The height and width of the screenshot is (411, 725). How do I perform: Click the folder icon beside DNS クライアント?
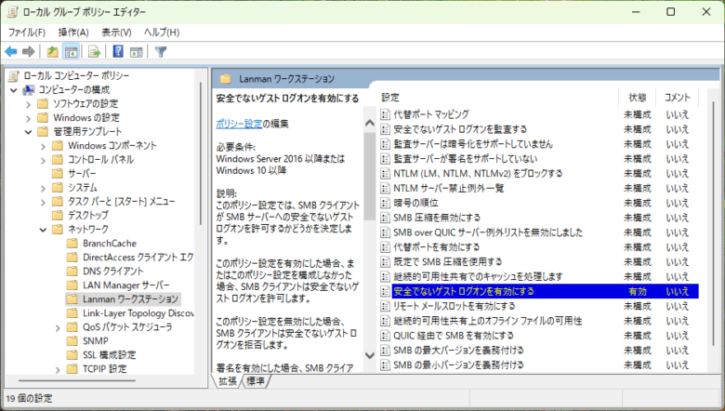[x=72, y=271]
